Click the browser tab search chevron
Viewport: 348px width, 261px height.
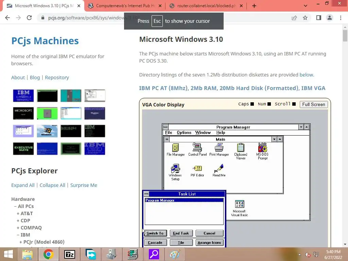pyautogui.click(x=306, y=6)
